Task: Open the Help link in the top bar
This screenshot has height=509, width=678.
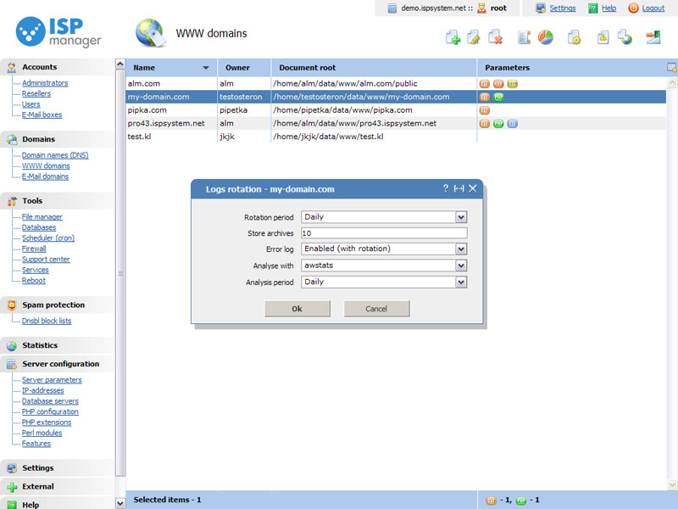Action: click(609, 8)
